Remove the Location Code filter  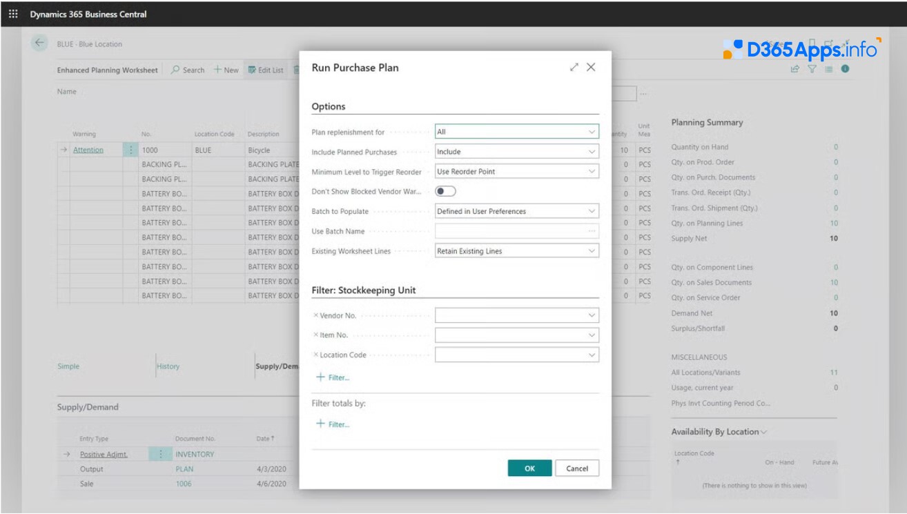tap(315, 355)
